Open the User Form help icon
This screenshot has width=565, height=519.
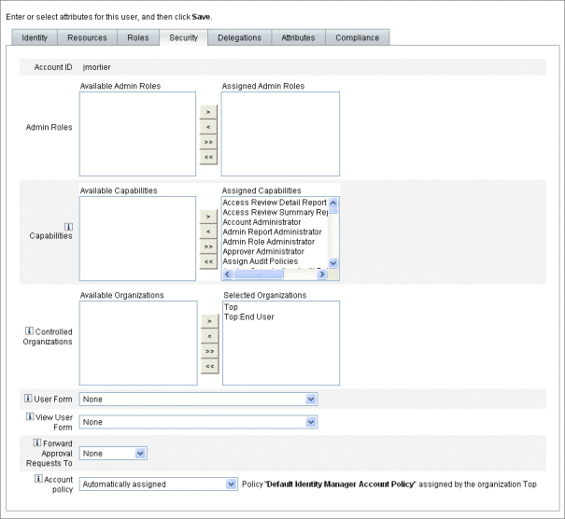[x=28, y=398]
